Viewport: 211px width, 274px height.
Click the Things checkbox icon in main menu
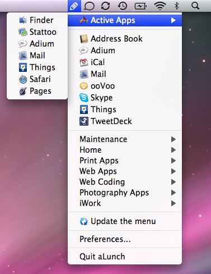pyautogui.click(x=84, y=109)
